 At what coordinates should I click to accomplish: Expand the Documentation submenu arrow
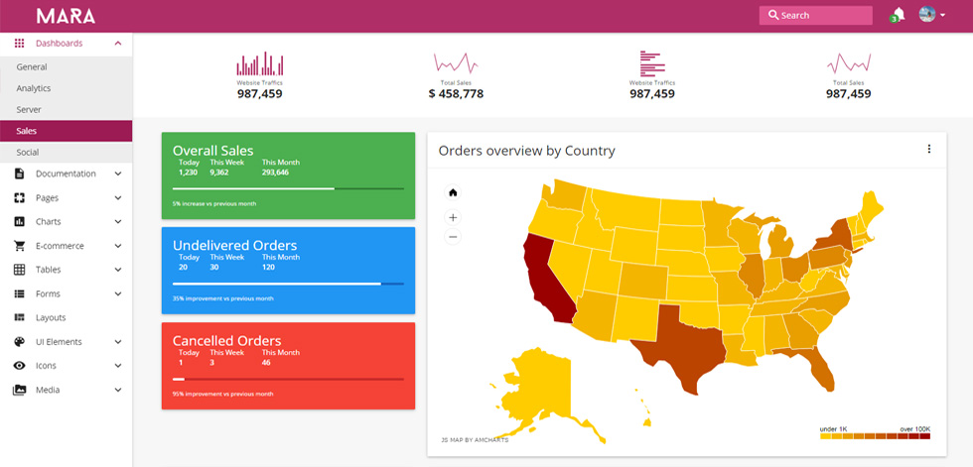pyautogui.click(x=118, y=175)
